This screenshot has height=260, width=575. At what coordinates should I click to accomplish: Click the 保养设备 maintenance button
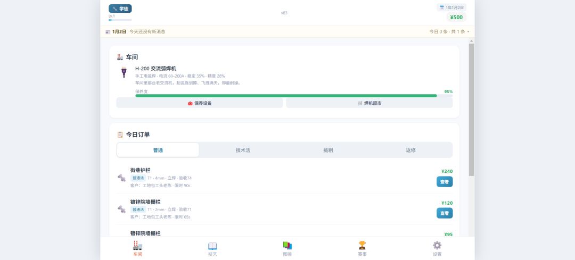[200, 103]
